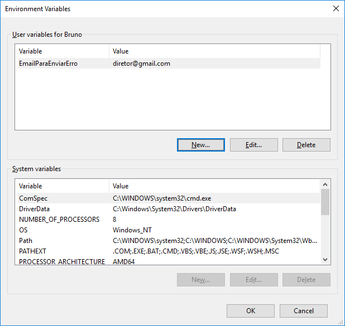Select the ComSpec system variable
Viewport: 345px width, 326px height.
(169, 198)
